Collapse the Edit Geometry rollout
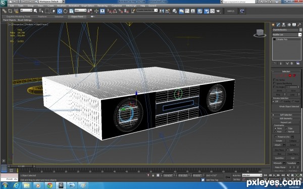The height and width of the screenshot is (189, 303). point(286,118)
